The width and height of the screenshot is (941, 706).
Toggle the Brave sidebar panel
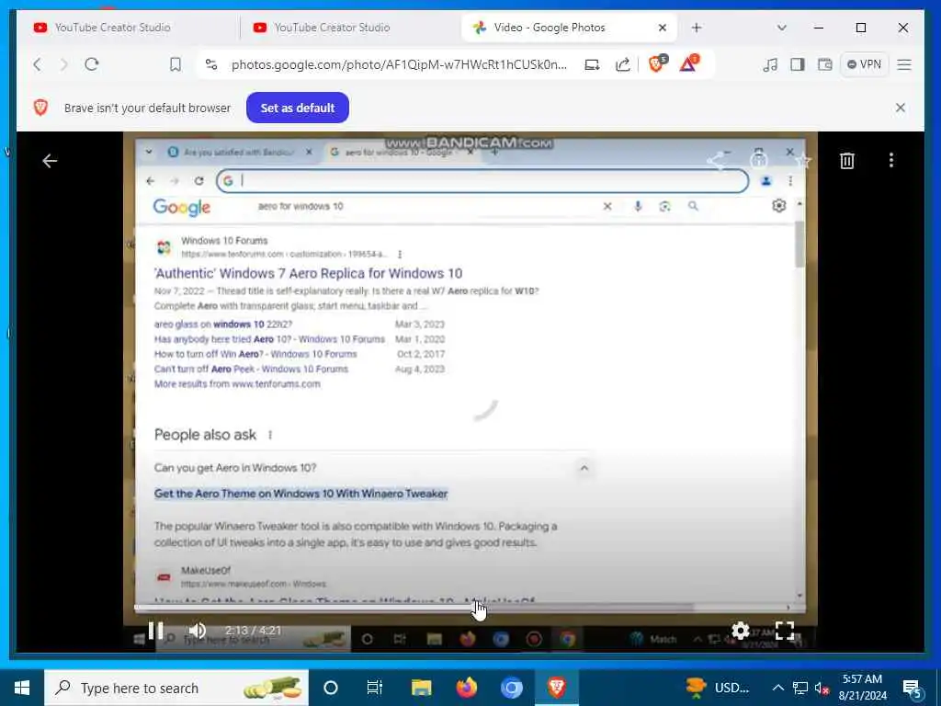(798, 64)
